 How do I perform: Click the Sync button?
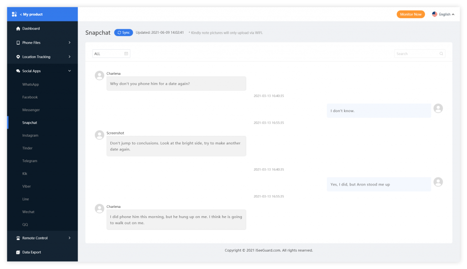pos(123,32)
